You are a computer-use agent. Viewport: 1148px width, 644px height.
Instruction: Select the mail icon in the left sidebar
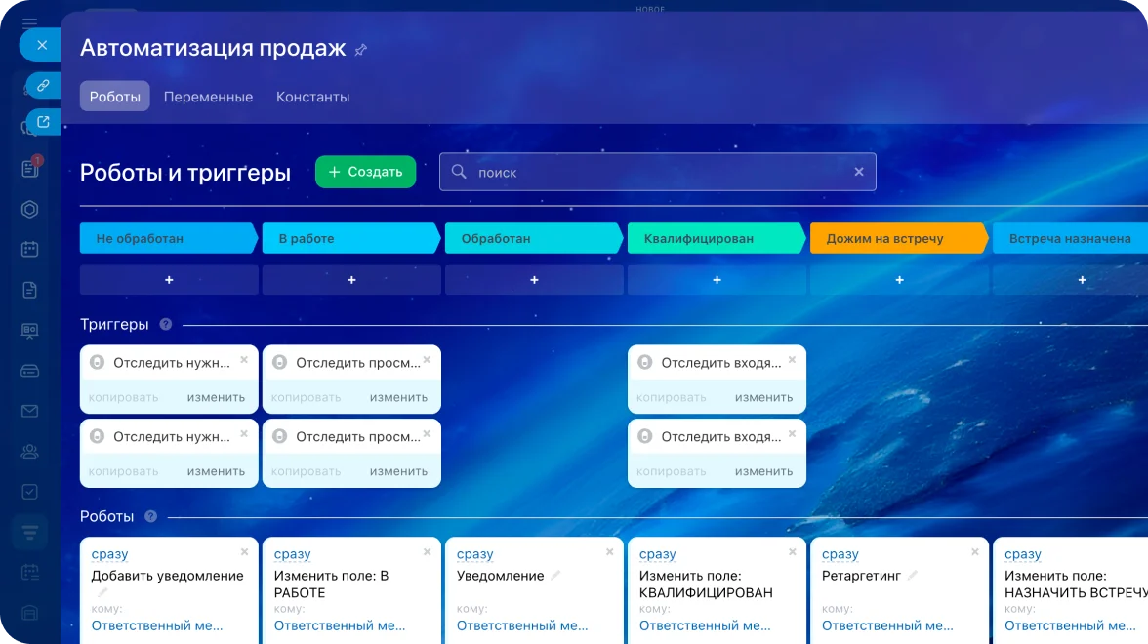(29, 411)
